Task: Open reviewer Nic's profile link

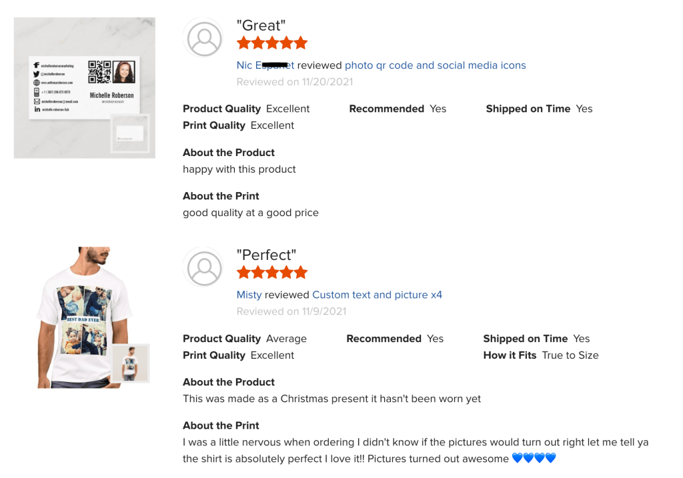Action: (x=265, y=65)
